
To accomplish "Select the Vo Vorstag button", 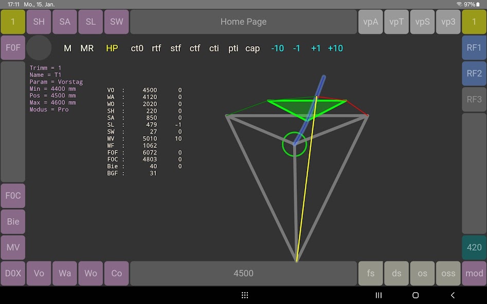I will coord(39,273).
